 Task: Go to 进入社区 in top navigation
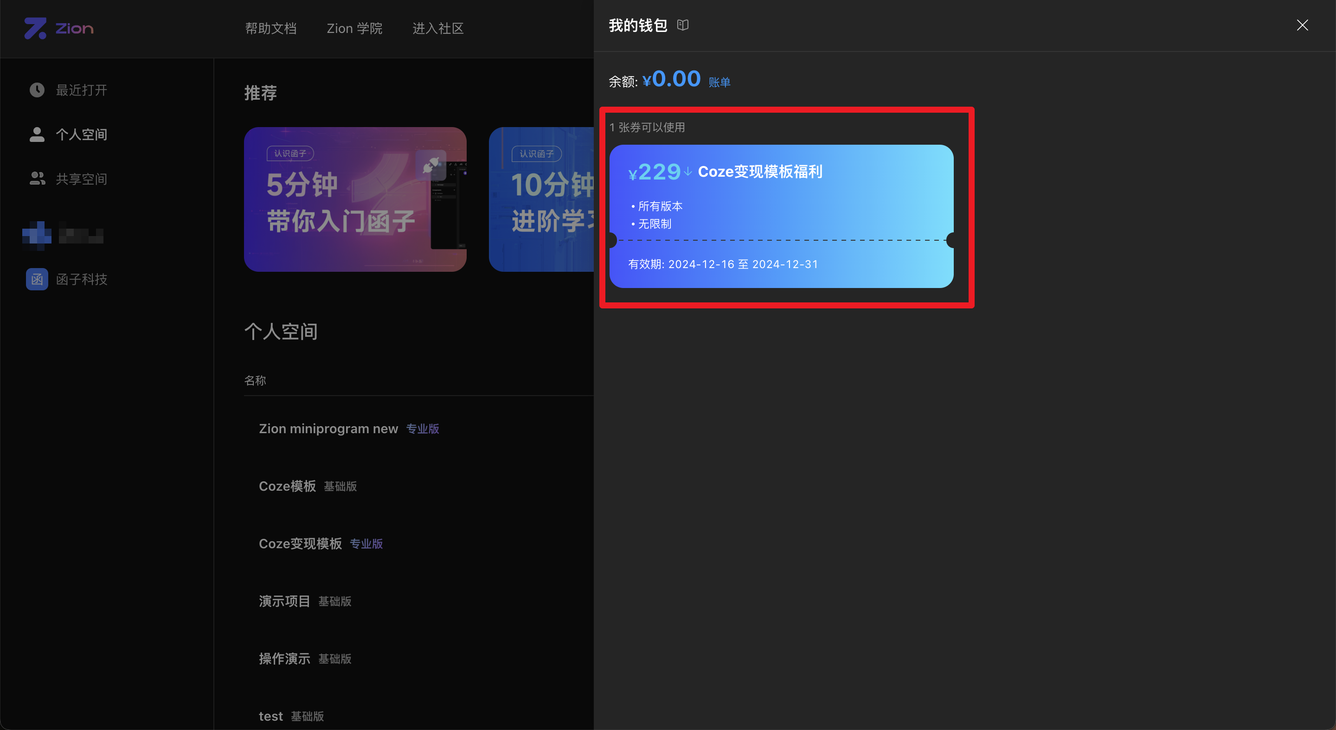[438, 28]
